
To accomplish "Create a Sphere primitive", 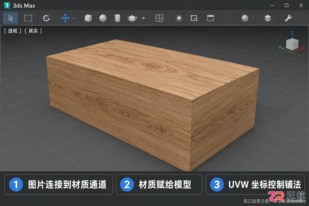I will pos(103,18).
